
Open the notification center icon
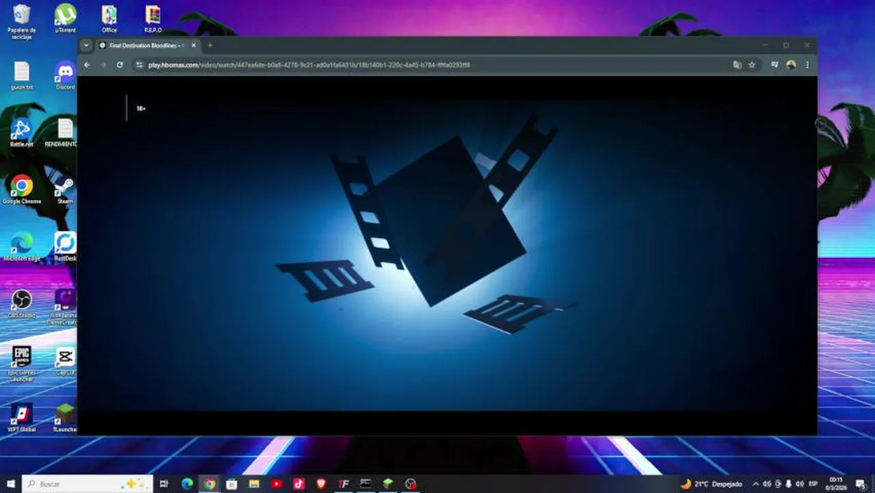point(861,483)
